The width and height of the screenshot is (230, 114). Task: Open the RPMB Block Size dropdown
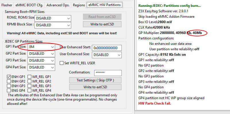click(x=53, y=25)
